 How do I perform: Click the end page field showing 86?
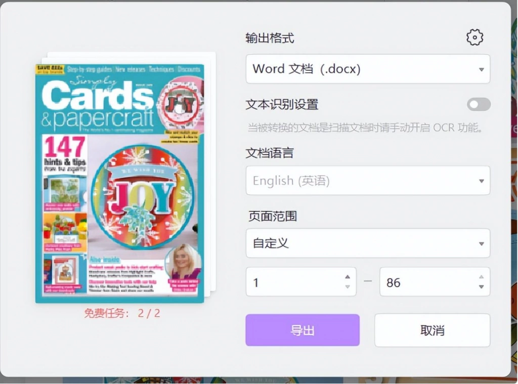[435, 282]
